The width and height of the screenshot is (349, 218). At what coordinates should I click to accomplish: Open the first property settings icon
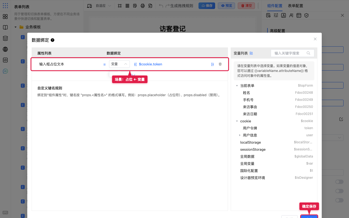268,16
